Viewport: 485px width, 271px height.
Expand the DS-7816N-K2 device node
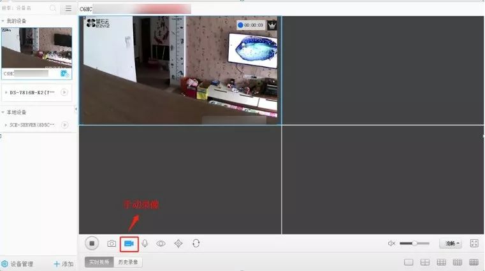(x=6, y=92)
